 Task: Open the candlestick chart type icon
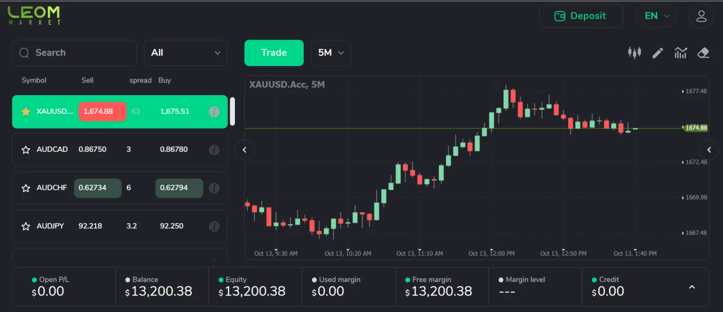click(x=634, y=53)
